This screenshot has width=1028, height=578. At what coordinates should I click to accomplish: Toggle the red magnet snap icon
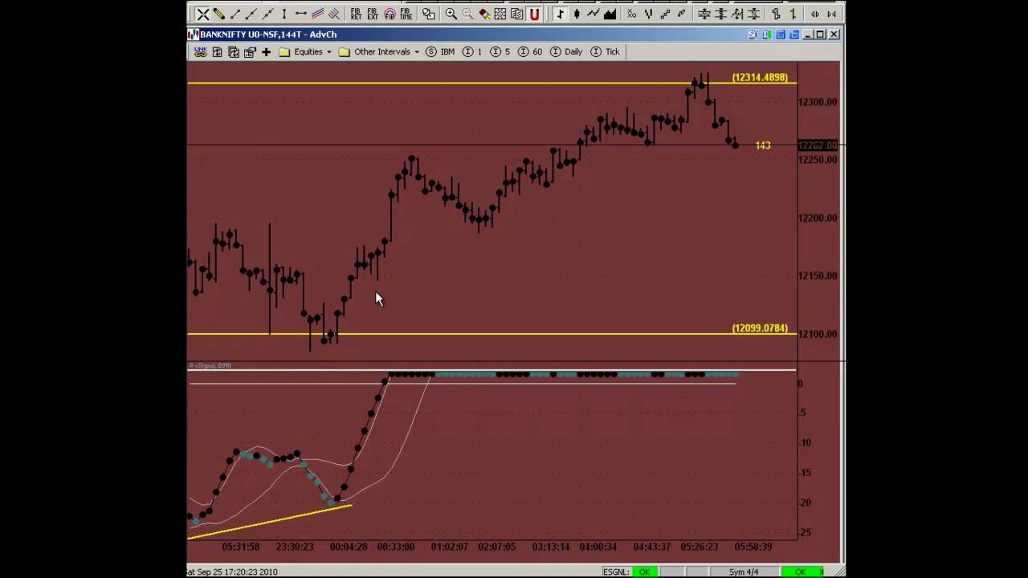click(x=534, y=14)
